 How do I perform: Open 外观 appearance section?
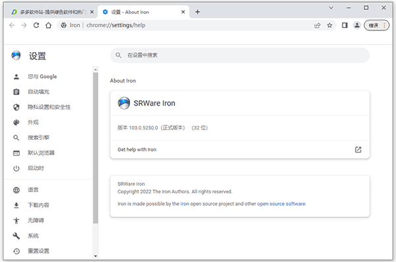tap(48, 122)
